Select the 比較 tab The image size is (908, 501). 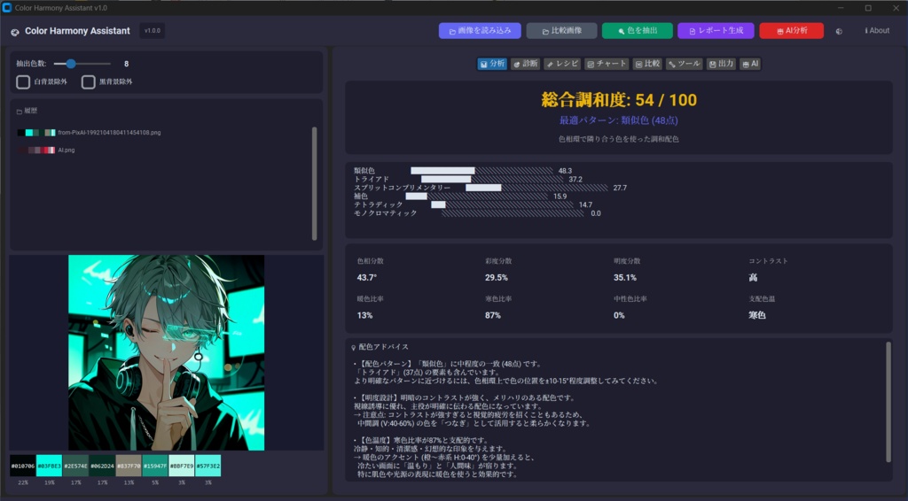(x=647, y=64)
